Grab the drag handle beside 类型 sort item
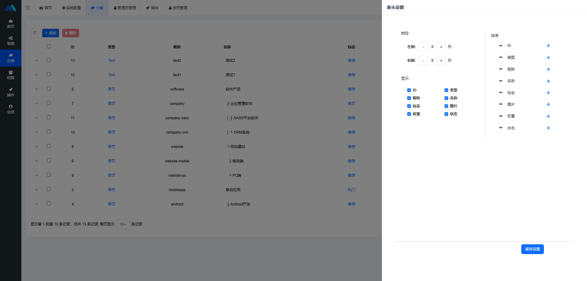Screen dimensions: 587x281 (x=500, y=57)
